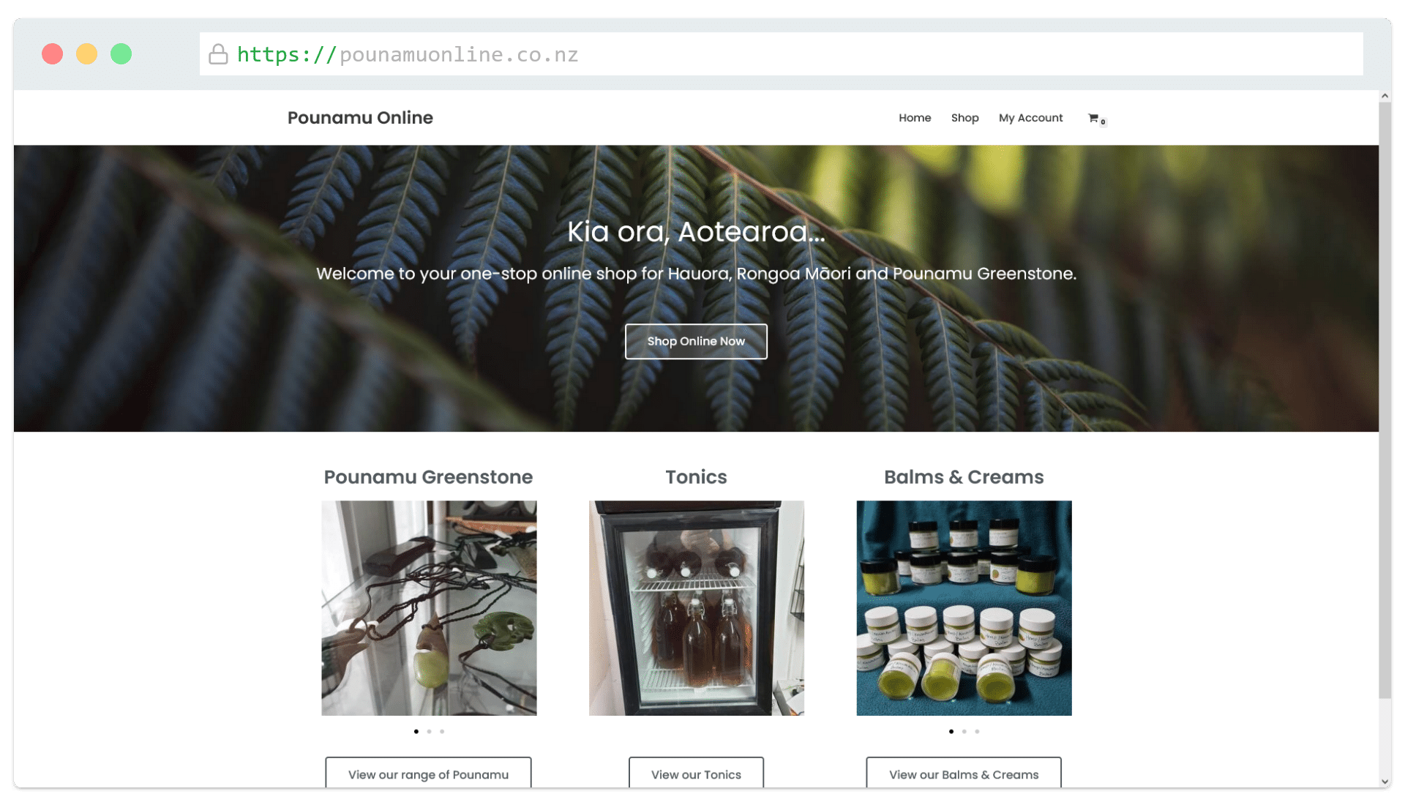Click the green maximize window dot

point(121,54)
